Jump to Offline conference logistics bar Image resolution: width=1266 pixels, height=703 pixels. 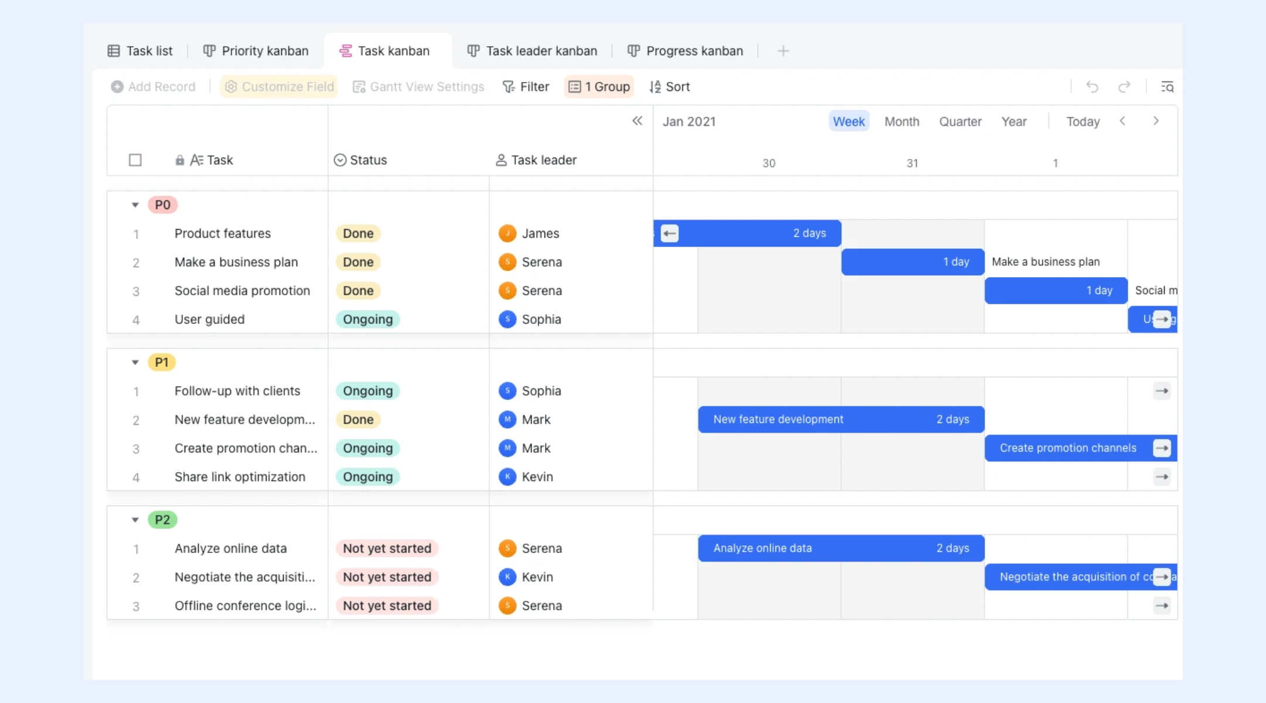click(1162, 606)
